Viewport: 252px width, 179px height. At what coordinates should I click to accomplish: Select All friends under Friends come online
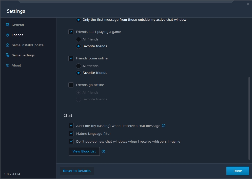[x=79, y=66]
